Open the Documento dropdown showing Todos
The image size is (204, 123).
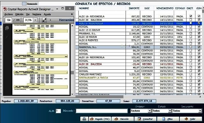click(x=200, y=111)
